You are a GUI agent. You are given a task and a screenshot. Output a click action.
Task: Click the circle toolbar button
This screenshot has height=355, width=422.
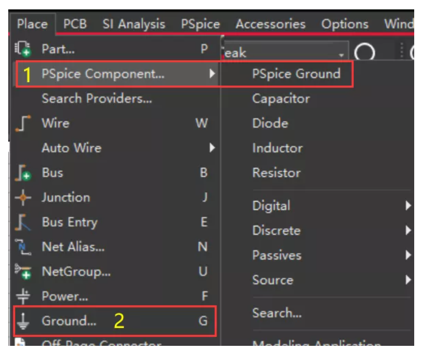pos(365,54)
